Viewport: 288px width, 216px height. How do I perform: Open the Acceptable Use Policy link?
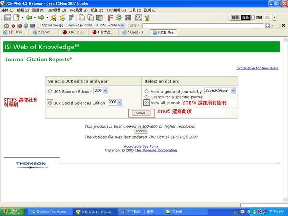[141, 146]
